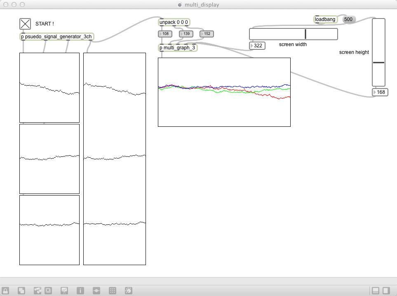This screenshot has width=397, height=296.
Task: Select the number box showing 152
Action: [x=207, y=34]
